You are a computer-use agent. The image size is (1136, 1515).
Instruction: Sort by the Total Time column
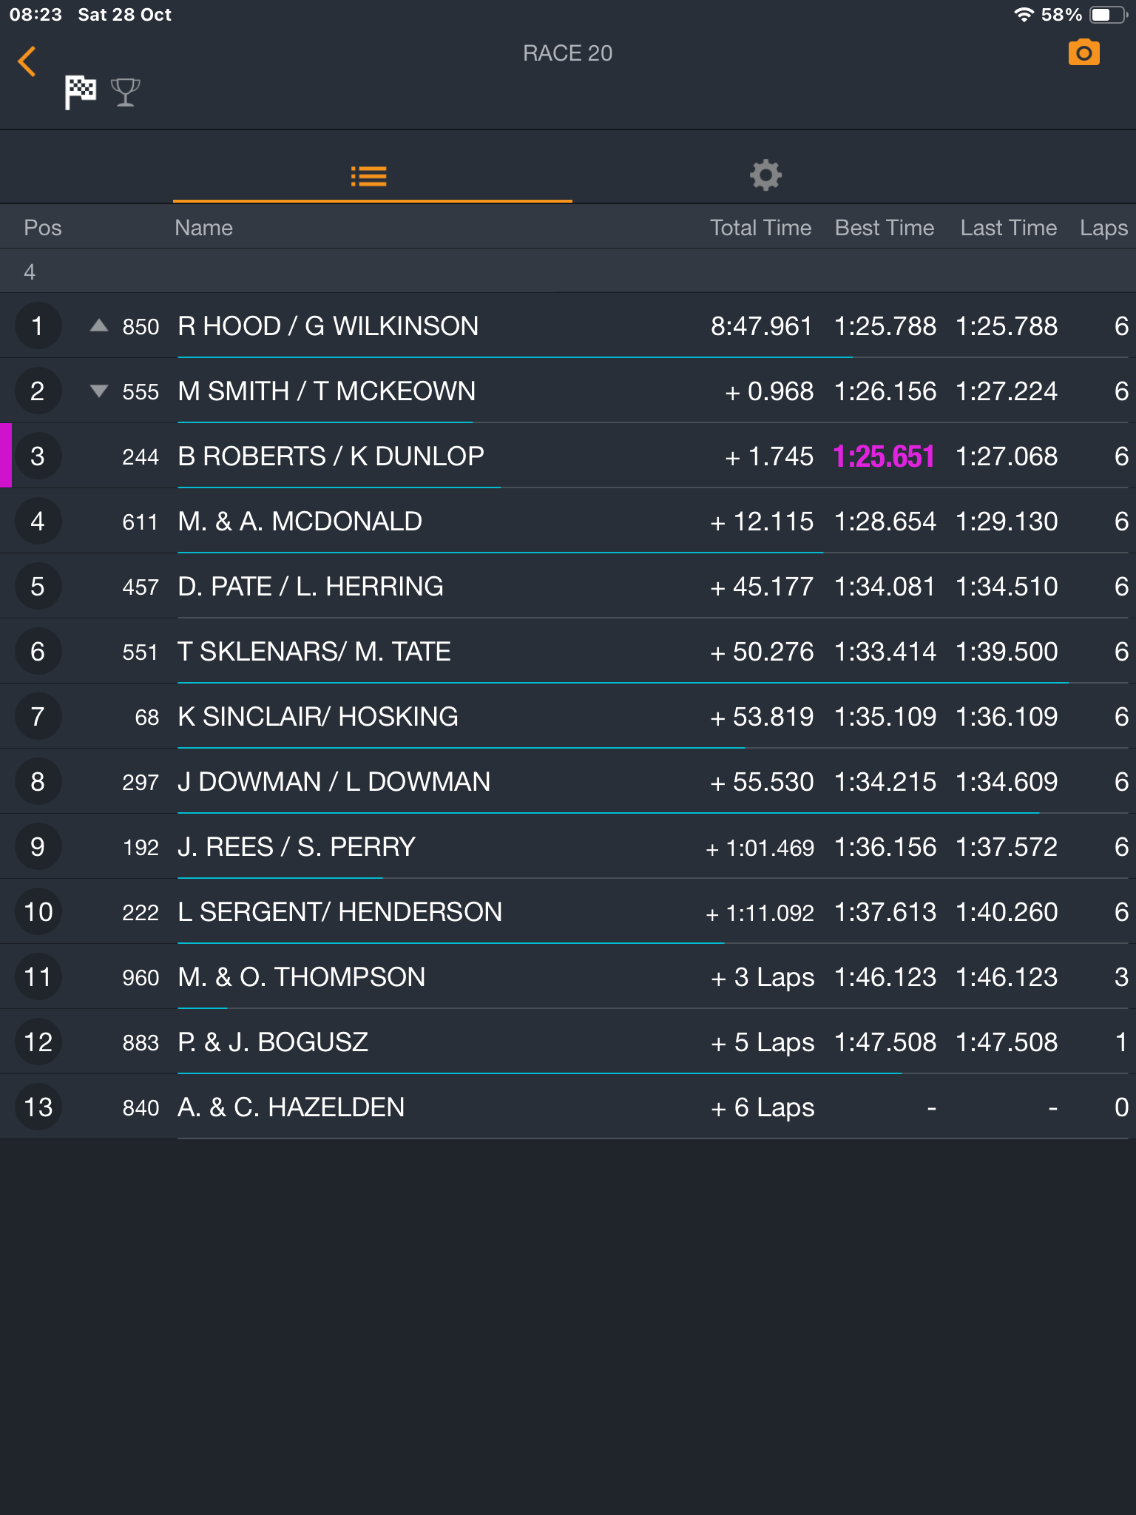760,227
